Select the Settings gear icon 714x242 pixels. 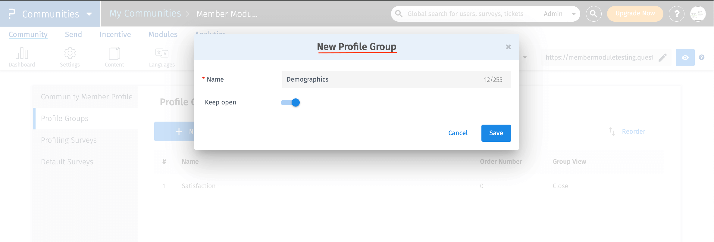[70, 53]
